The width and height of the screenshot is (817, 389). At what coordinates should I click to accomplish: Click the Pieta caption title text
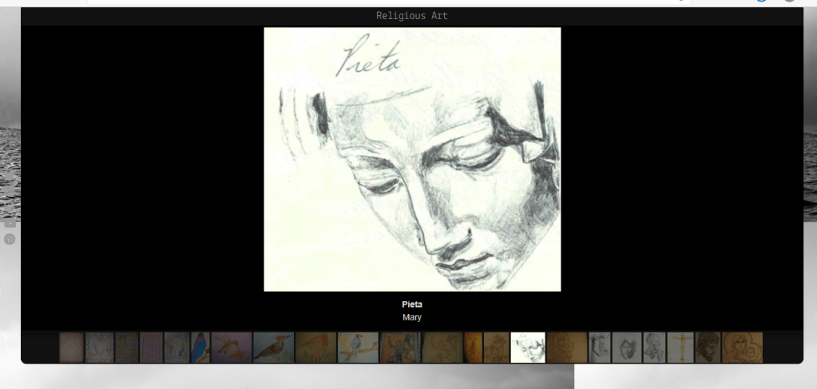412,305
